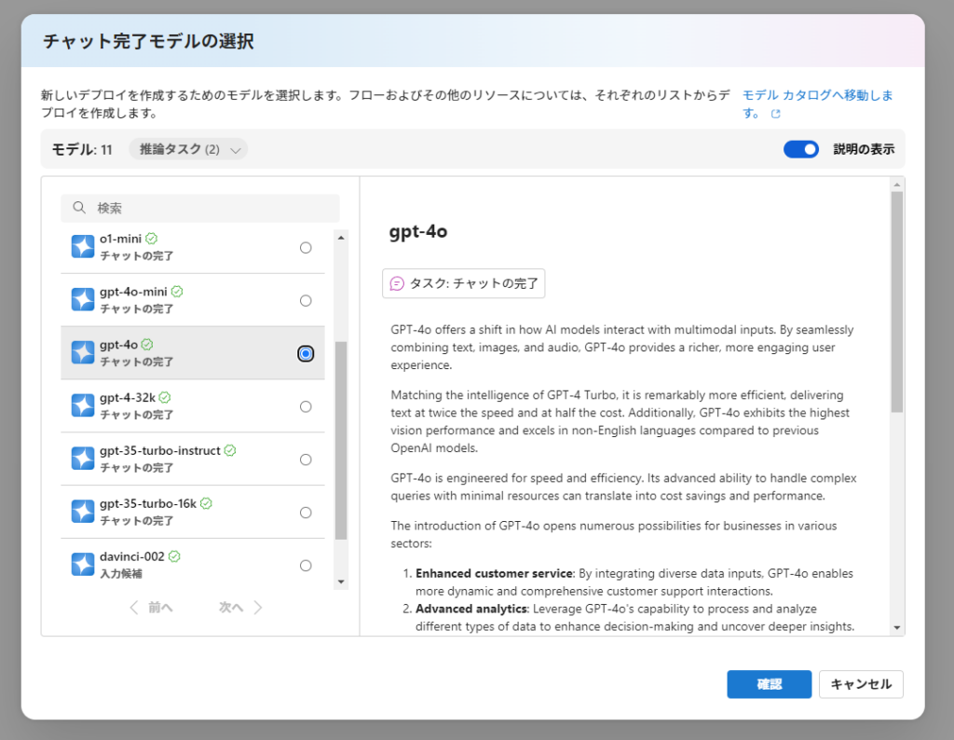The image size is (954, 740).
Task: Confirm selection with 確認 button
Action: click(769, 684)
